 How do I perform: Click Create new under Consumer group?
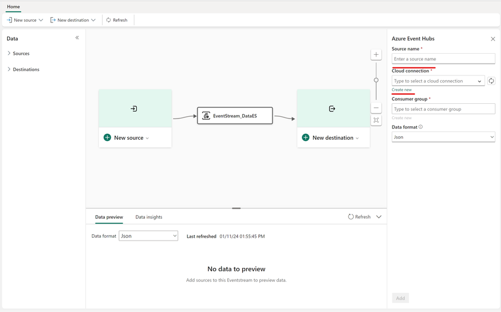[x=401, y=118]
